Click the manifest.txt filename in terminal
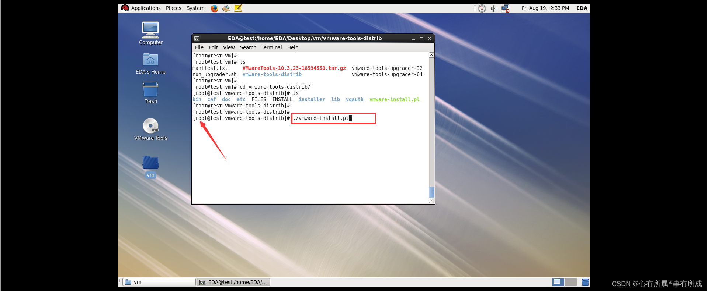 click(x=210, y=68)
